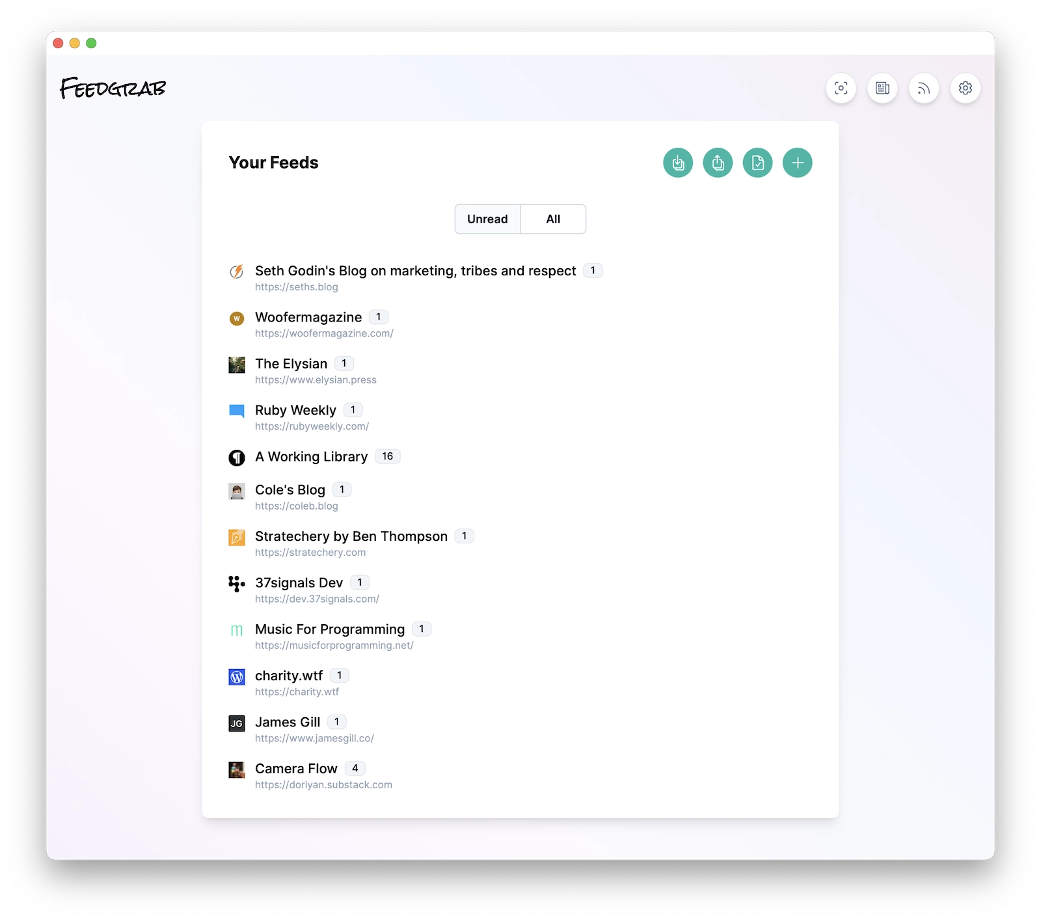Click the Feedgrab logo
The image size is (1041, 921).
pos(113,88)
